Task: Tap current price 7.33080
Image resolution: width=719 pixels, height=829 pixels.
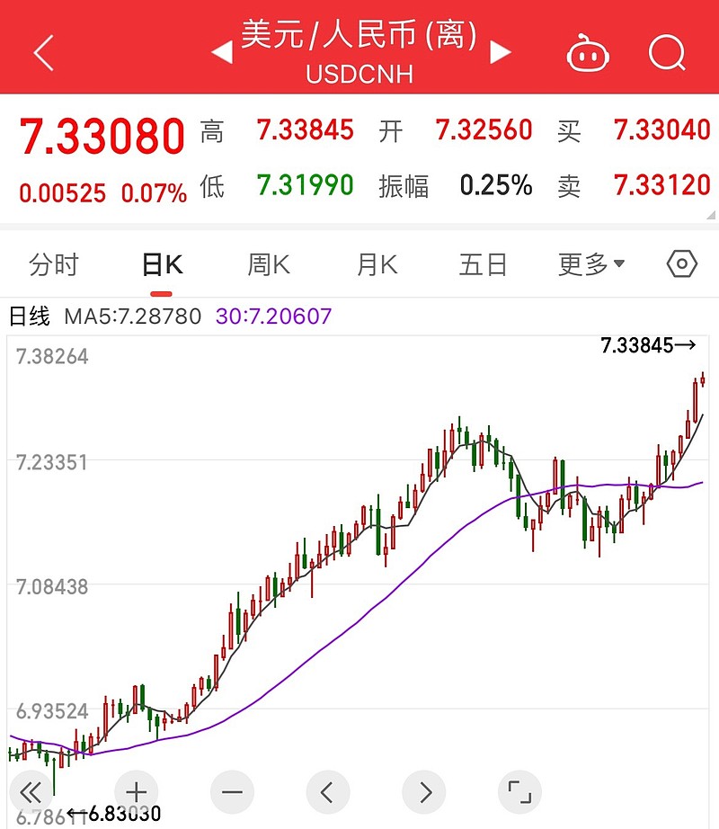Action: point(102,136)
